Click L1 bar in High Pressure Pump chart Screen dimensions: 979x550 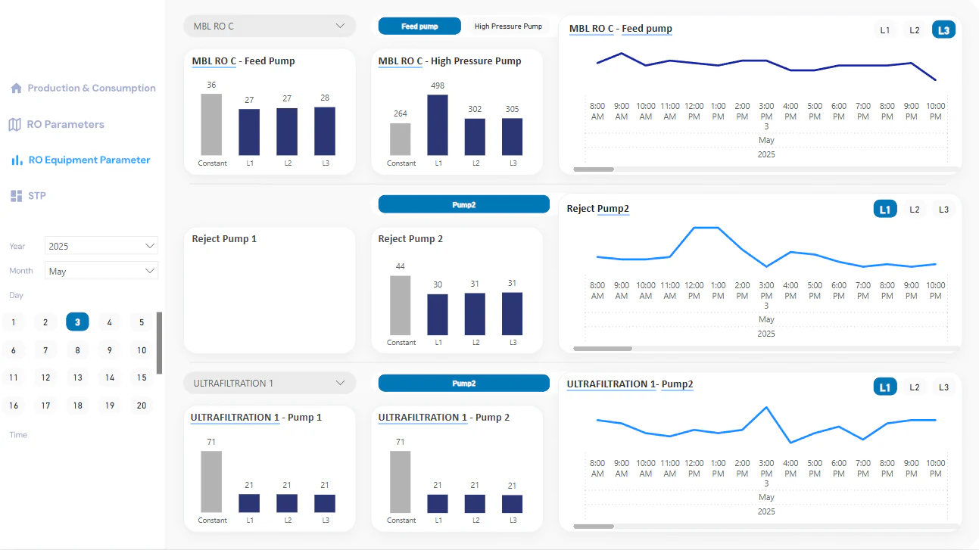pos(438,125)
